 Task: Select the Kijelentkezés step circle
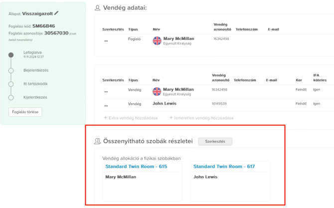[x=11, y=97]
